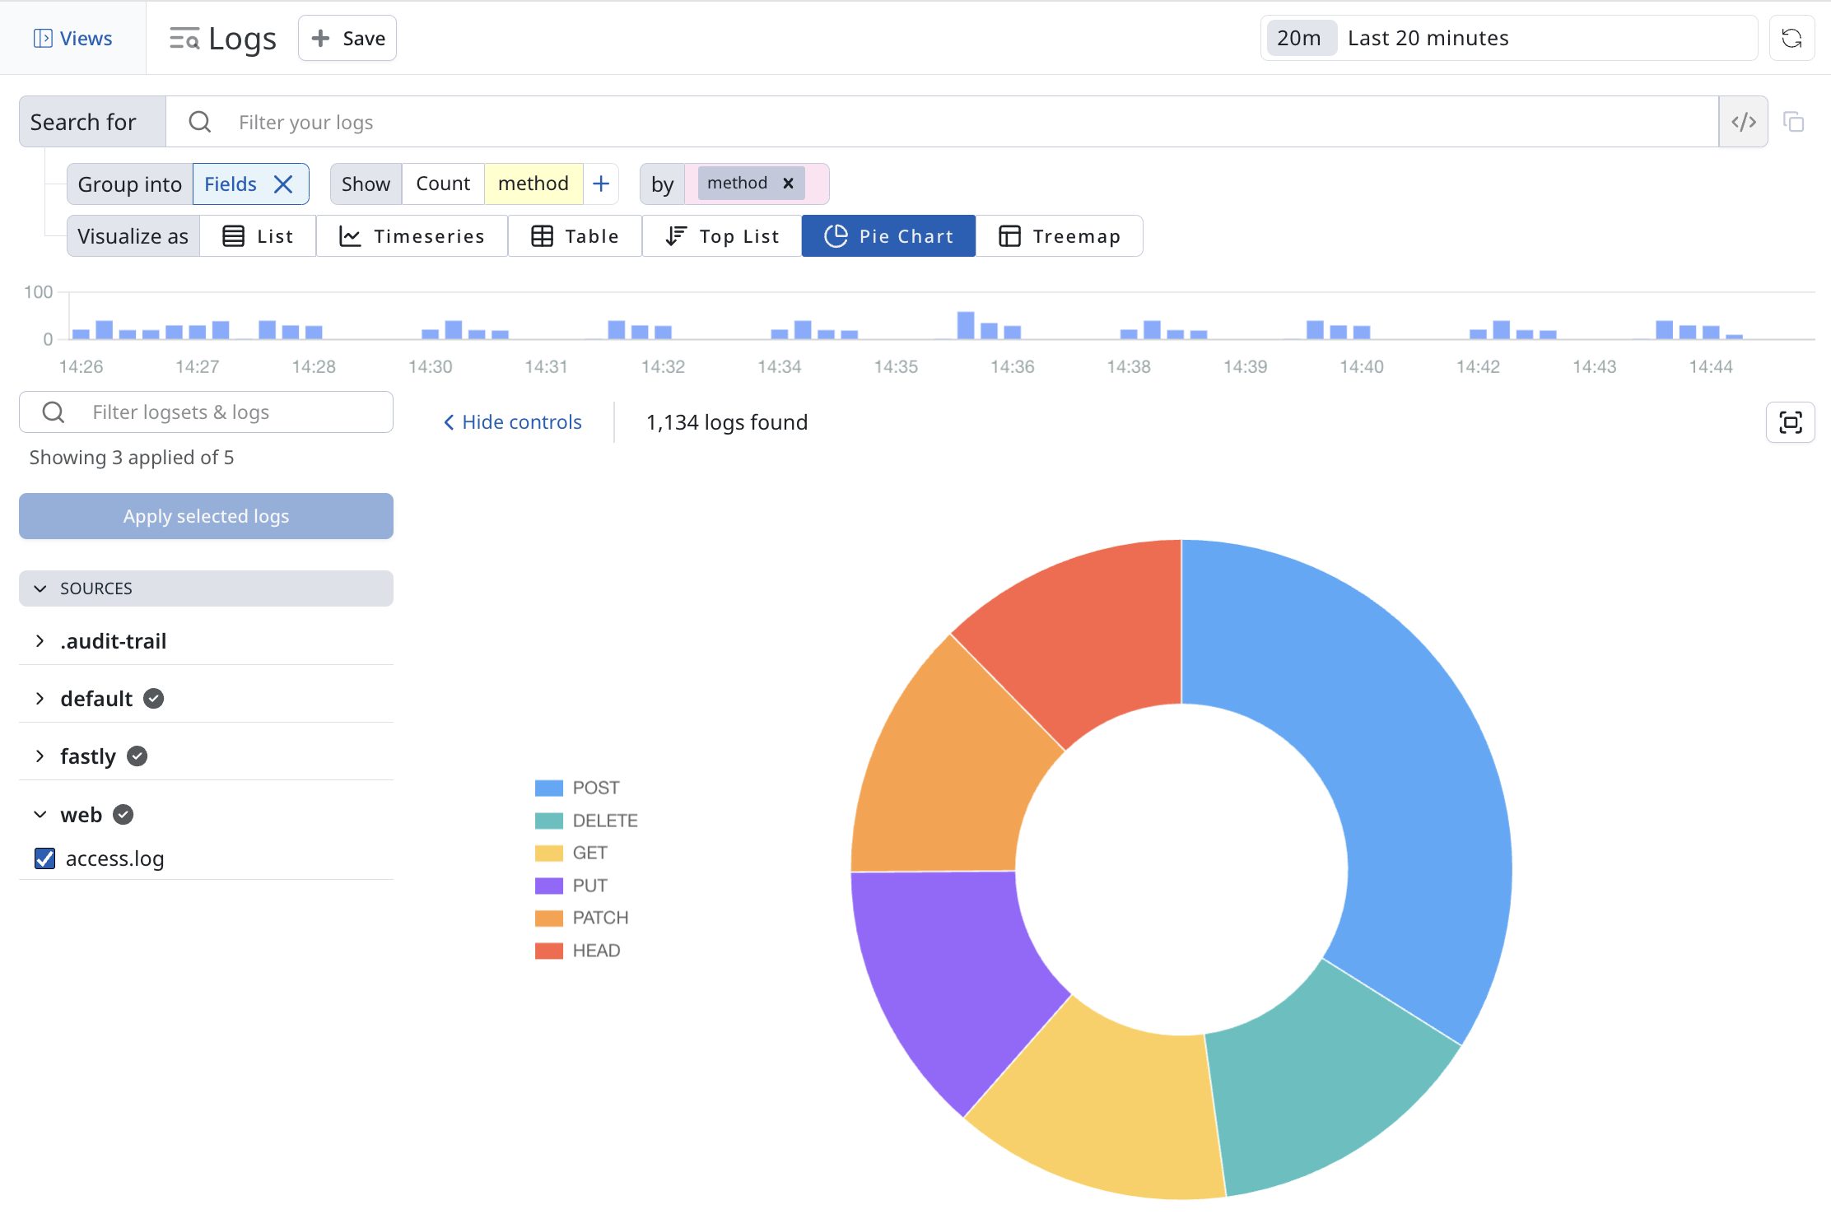Click the web source checkmark badge
The height and width of the screenshot is (1228, 1831).
pos(123,815)
